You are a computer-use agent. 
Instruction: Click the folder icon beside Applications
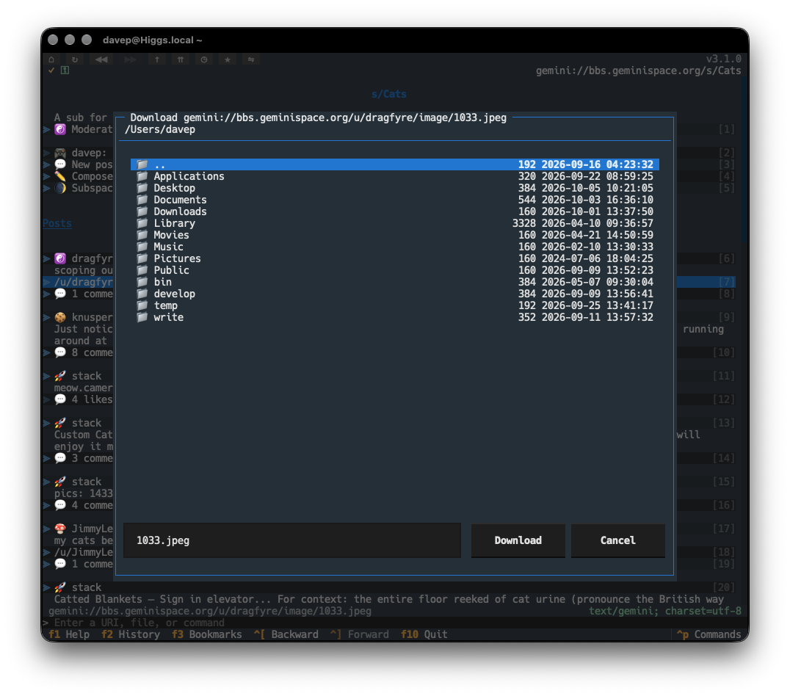click(x=142, y=176)
